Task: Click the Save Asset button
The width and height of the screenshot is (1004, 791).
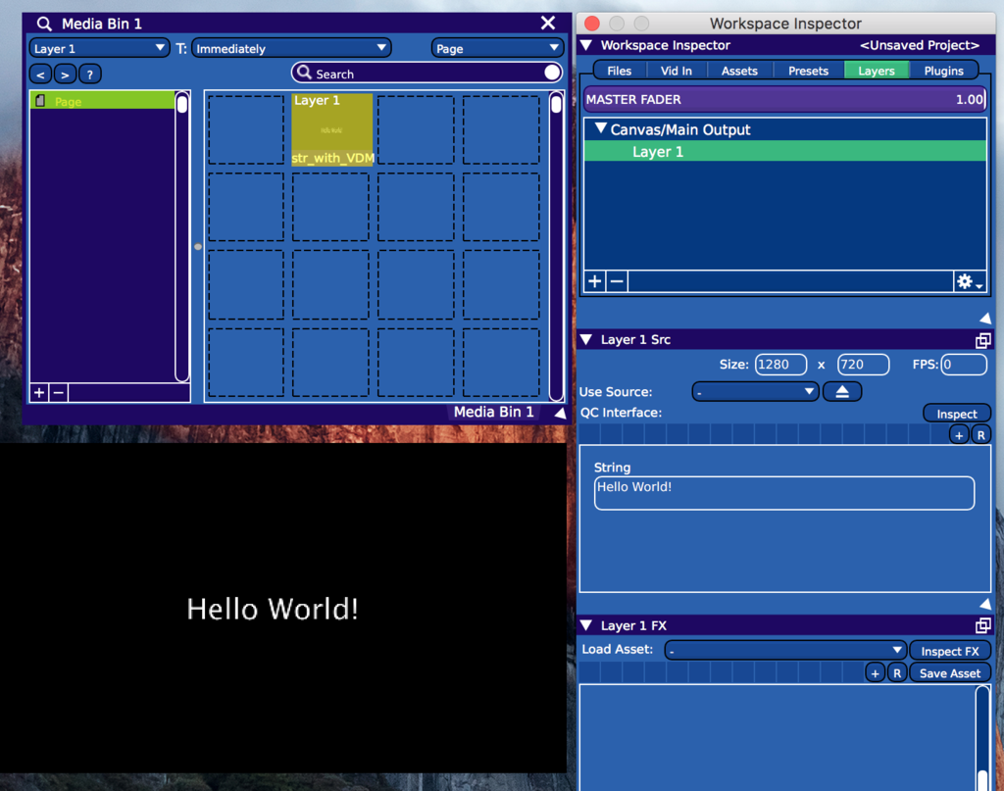Action: pyautogui.click(x=949, y=673)
